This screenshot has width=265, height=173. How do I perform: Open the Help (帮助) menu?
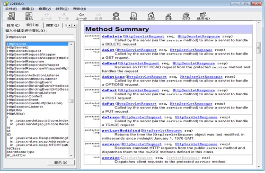79,9
